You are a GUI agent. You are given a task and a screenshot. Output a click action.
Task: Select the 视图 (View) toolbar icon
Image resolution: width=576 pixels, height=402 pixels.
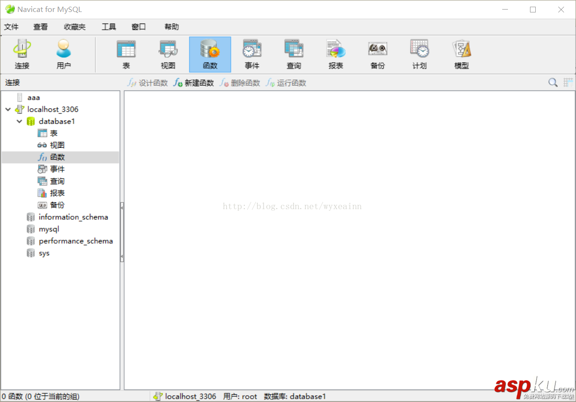tap(168, 55)
